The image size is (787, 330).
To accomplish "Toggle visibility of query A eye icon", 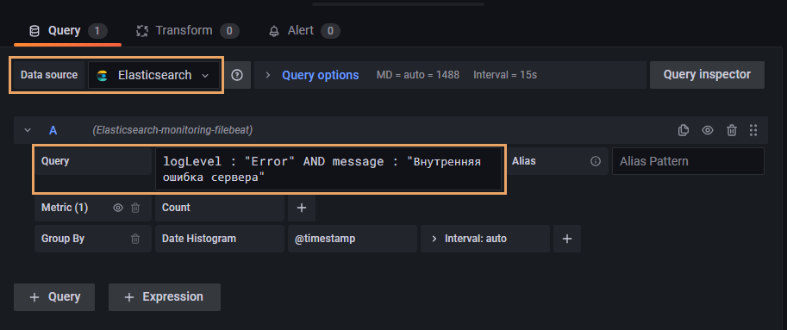I will coord(708,130).
